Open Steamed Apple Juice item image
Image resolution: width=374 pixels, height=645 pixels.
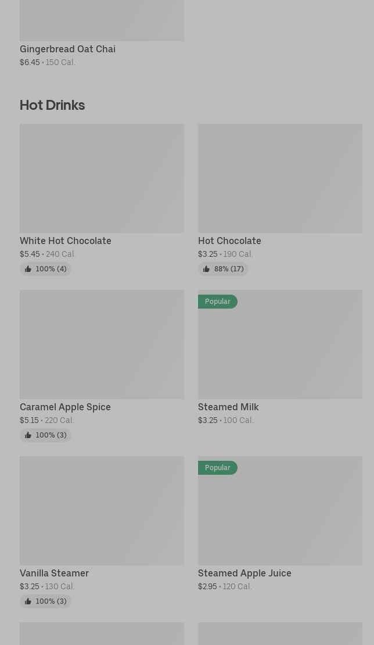[x=280, y=515]
